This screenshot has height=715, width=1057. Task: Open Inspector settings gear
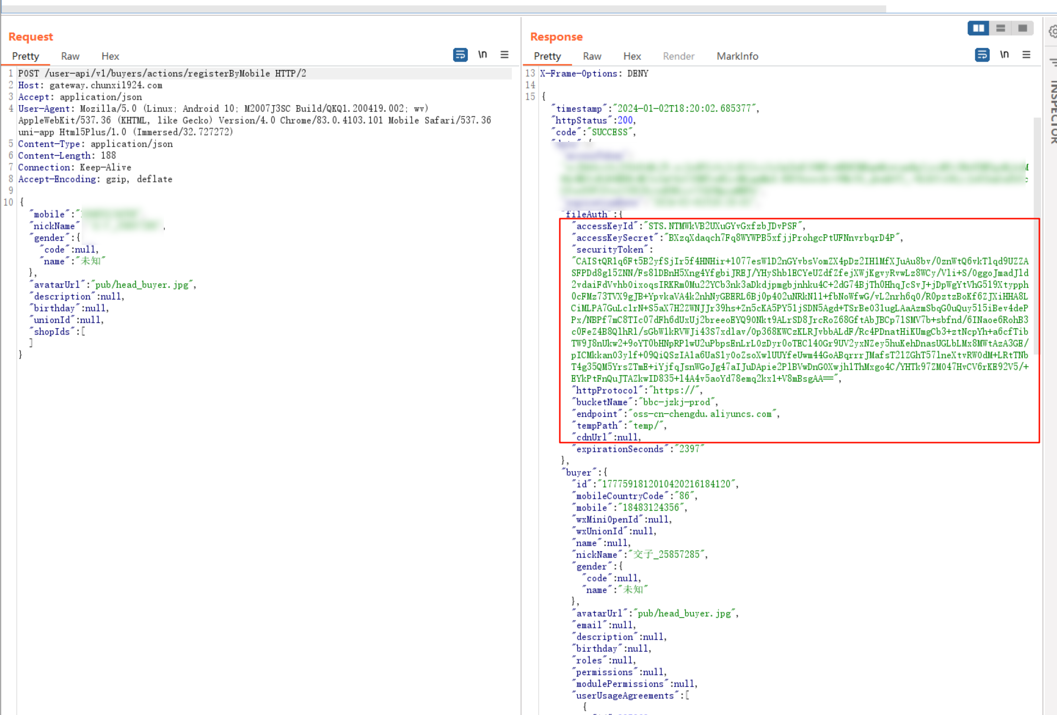pos(1053,32)
